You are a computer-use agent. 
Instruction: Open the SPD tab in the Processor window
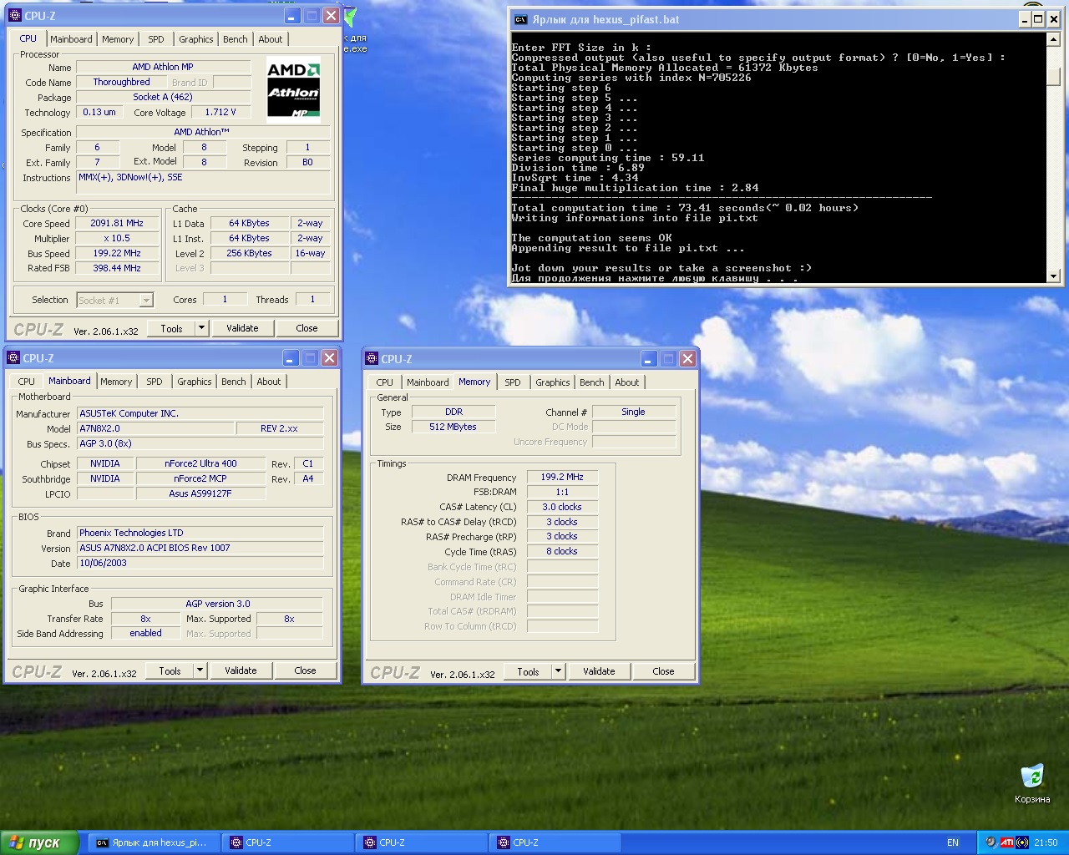coord(156,39)
